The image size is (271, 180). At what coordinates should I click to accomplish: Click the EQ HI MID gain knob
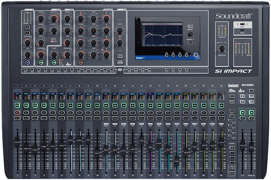tap(81, 30)
